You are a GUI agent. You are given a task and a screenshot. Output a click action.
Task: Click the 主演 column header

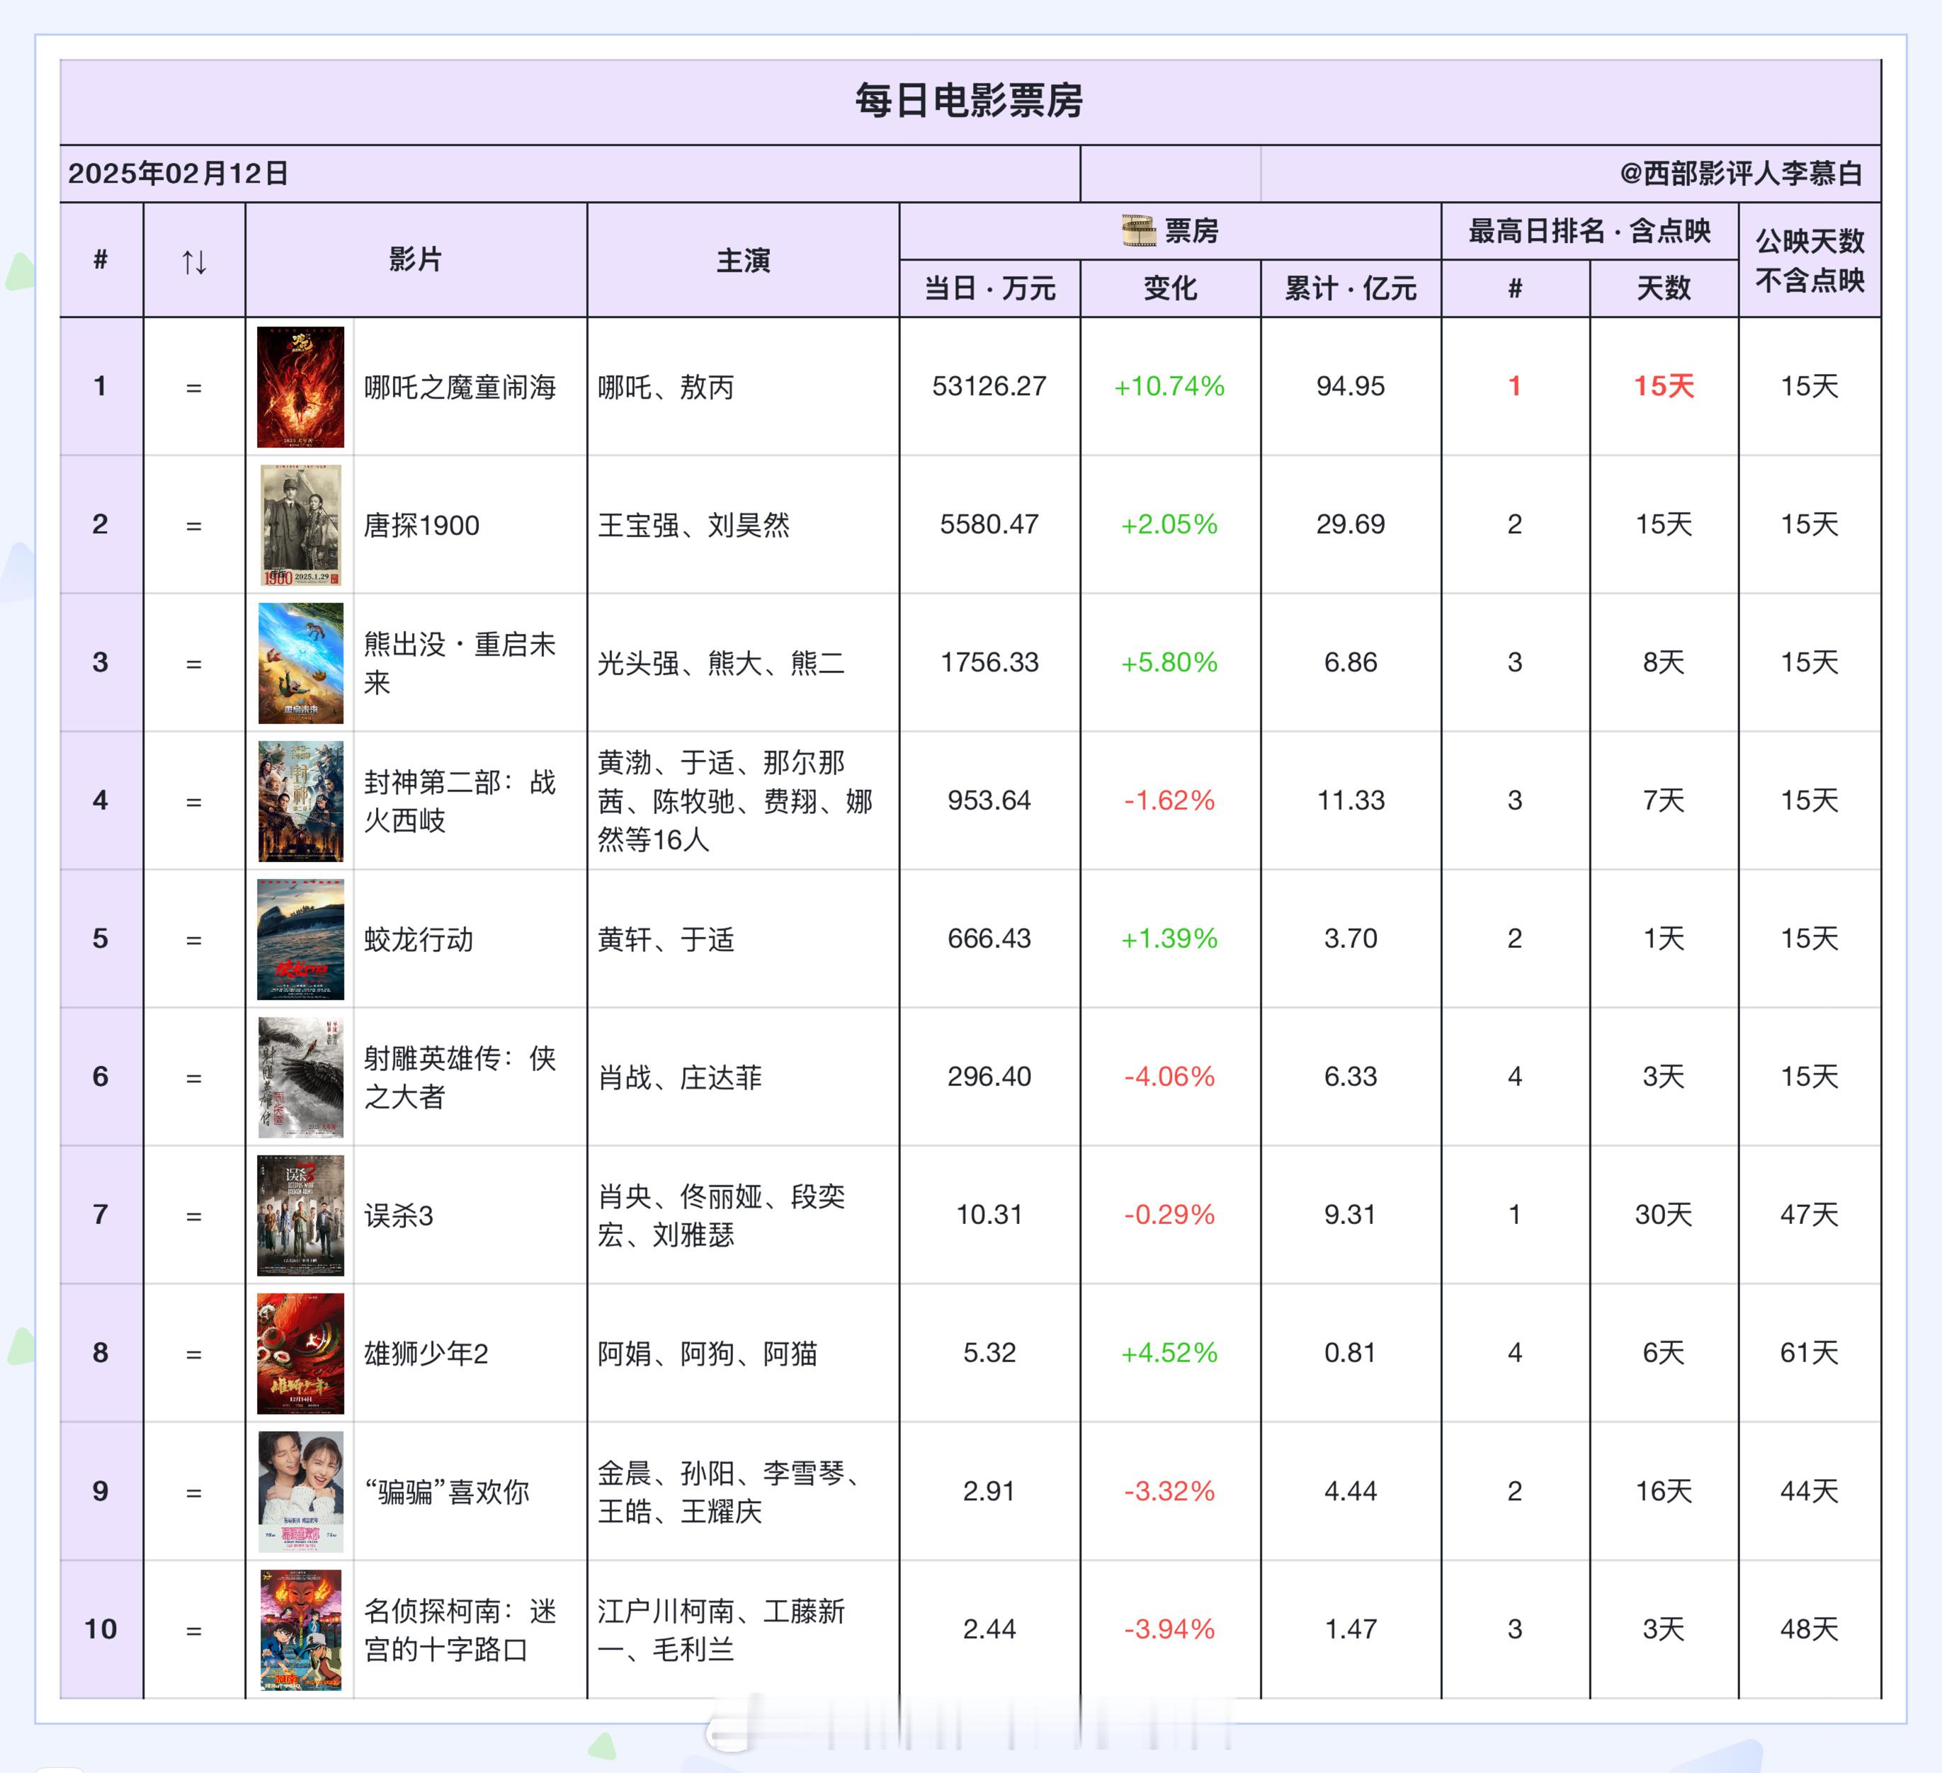743,260
